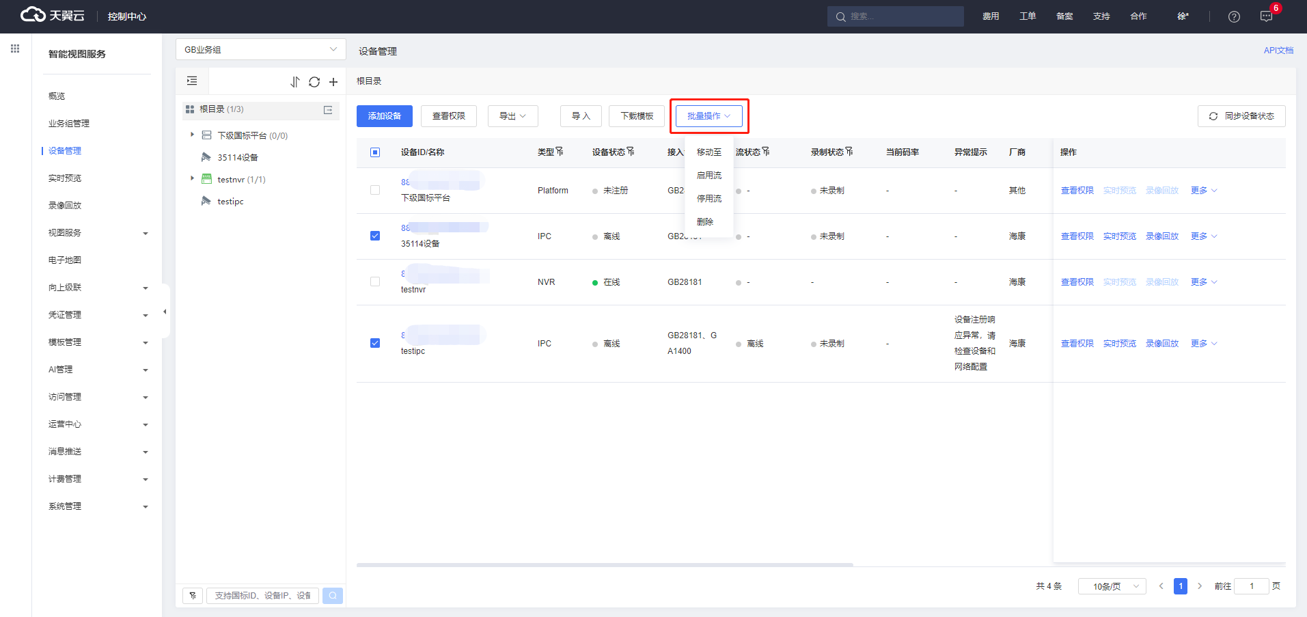1307x617 pixels.
Task: Check the testnvr row checkbox
Action: pos(375,282)
